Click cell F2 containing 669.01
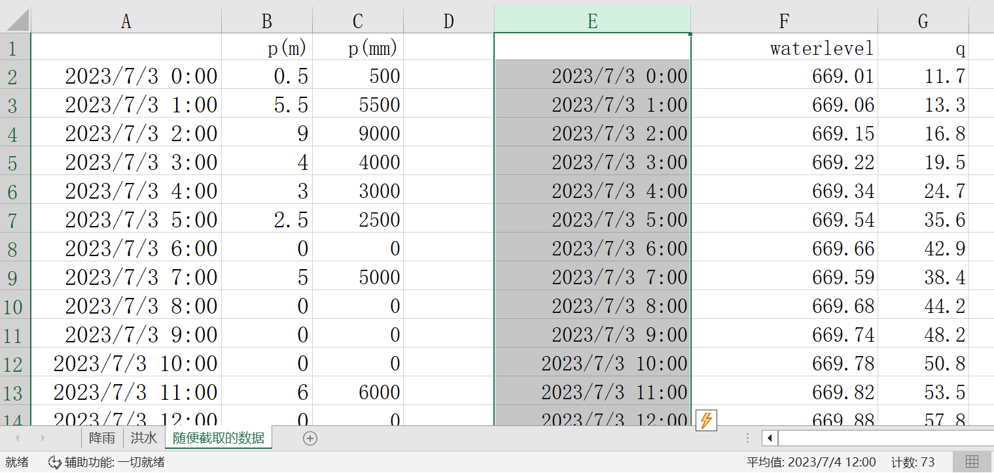The width and height of the screenshot is (994, 473). (784, 76)
